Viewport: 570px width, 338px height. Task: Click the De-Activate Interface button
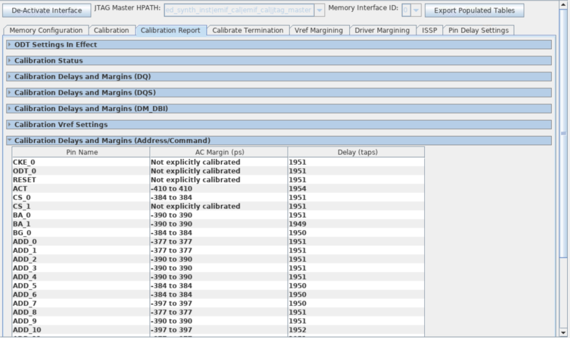point(47,10)
